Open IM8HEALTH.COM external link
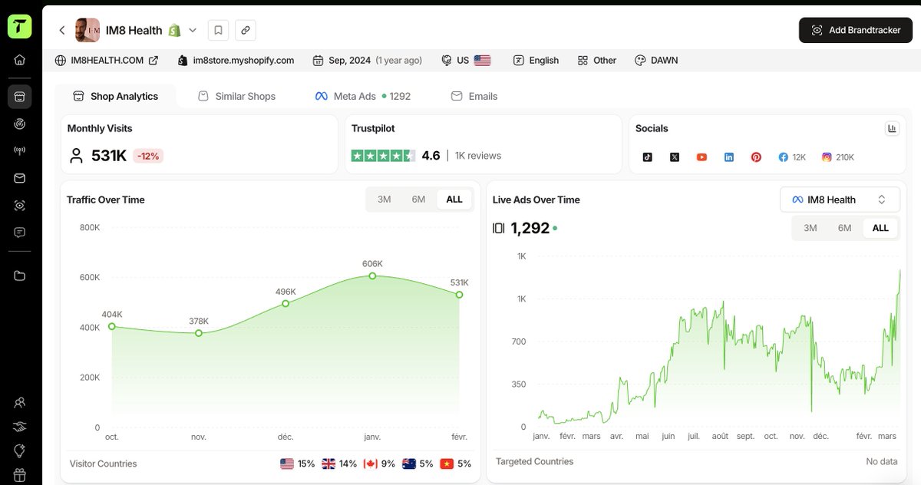 tap(107, 60)
